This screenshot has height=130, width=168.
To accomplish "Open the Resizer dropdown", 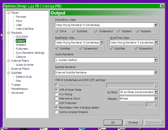I will [156, 98].
